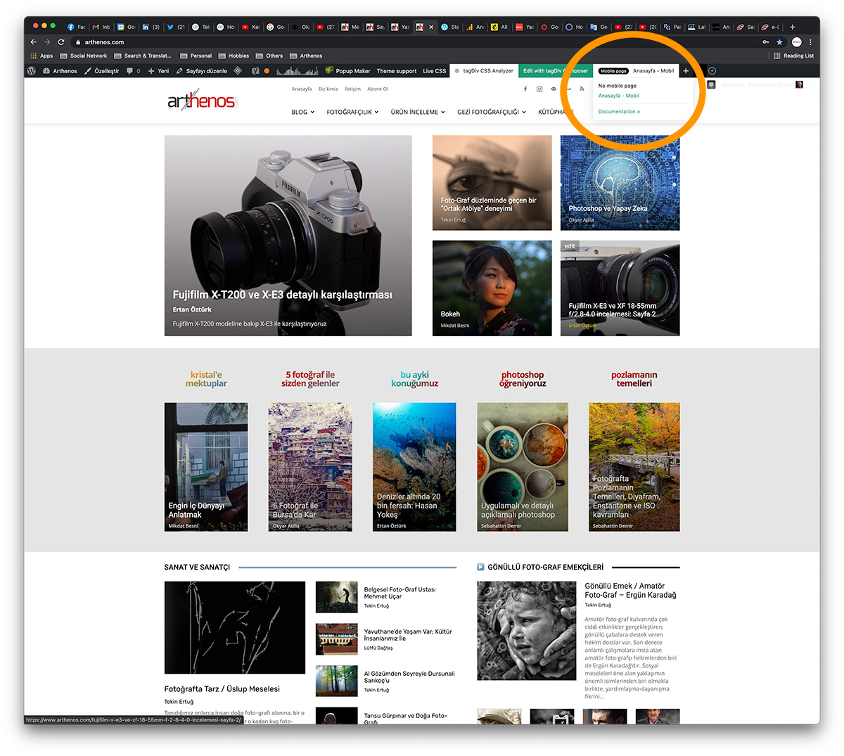The width and height of the screenshot is (844, 756).
Task: Click Sayfayı düzenle pencil item
Action: [x=202, y=71]
